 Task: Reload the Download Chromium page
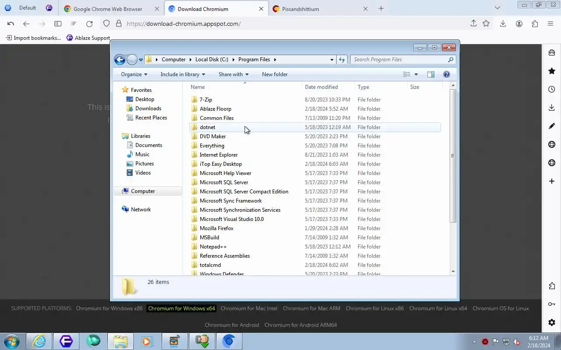[89, 24]
